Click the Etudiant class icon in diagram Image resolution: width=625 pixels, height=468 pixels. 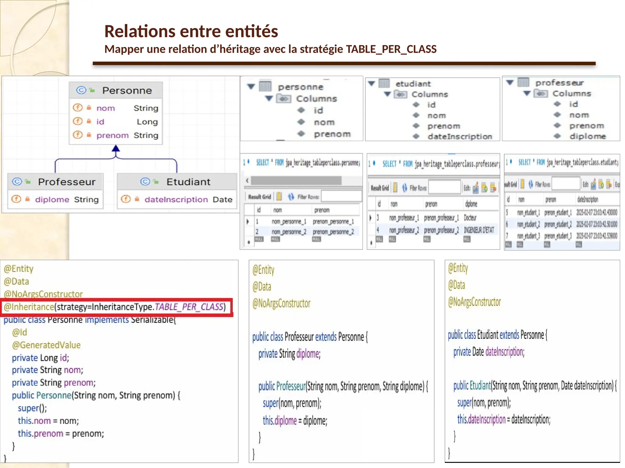point(145,182)
